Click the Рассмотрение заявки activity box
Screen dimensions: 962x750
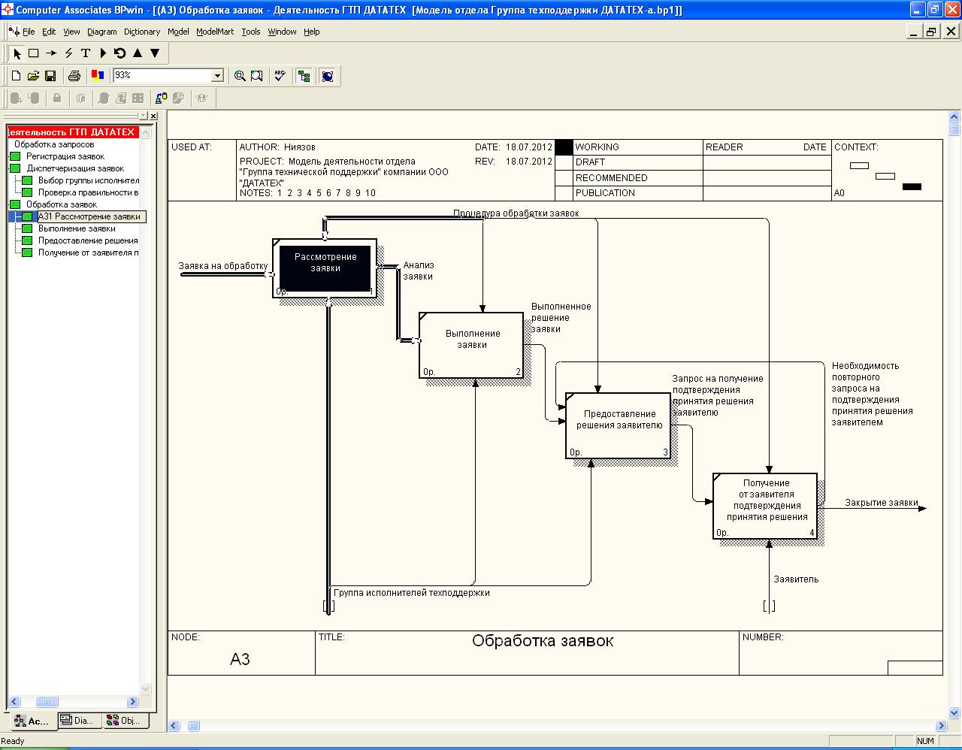click(325, 268)
